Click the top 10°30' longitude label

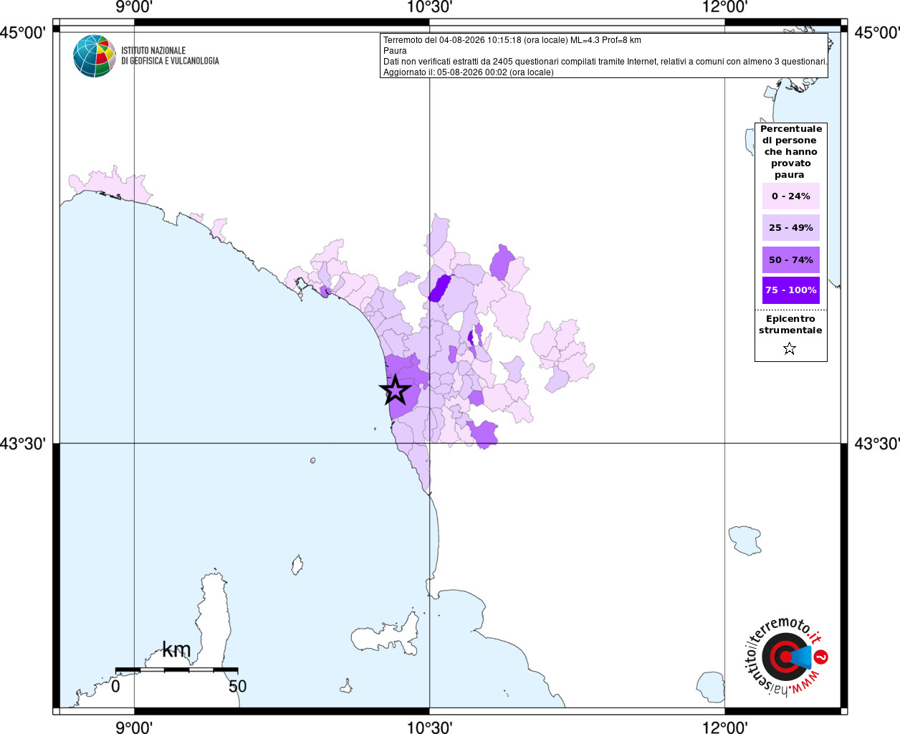(x=429, y=7)
